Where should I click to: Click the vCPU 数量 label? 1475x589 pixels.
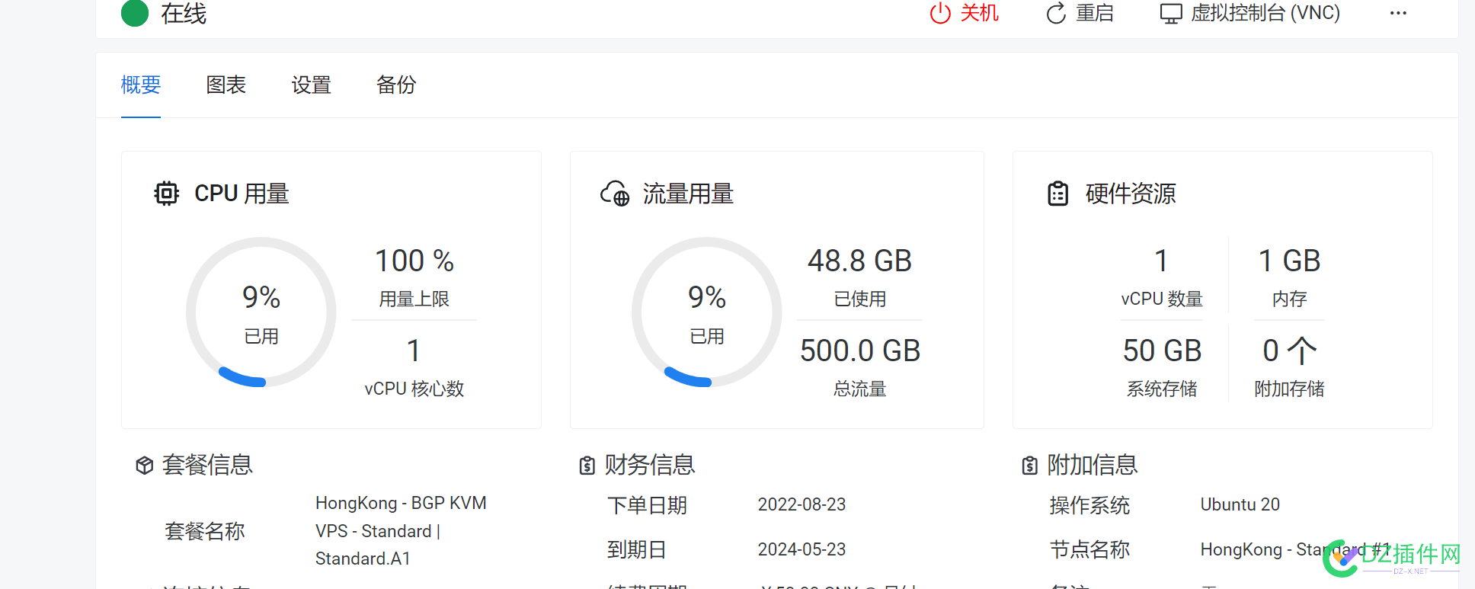point(1162,299)
